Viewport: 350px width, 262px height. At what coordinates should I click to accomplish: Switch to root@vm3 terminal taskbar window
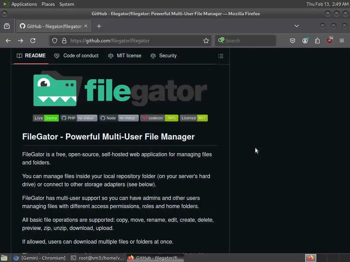[x=97, y=258]
